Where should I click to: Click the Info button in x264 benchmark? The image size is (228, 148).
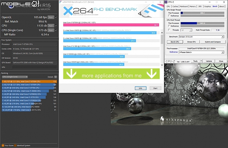141,88
